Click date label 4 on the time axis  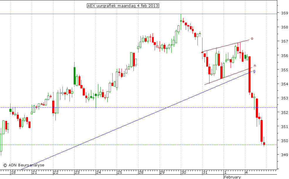coord(247,173)
